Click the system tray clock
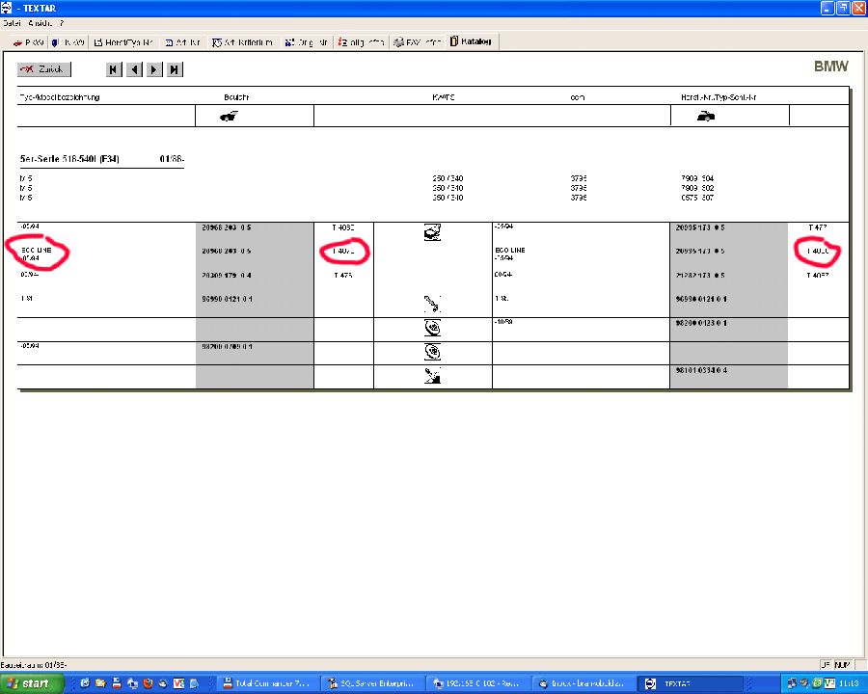 (x=849, y=683)
